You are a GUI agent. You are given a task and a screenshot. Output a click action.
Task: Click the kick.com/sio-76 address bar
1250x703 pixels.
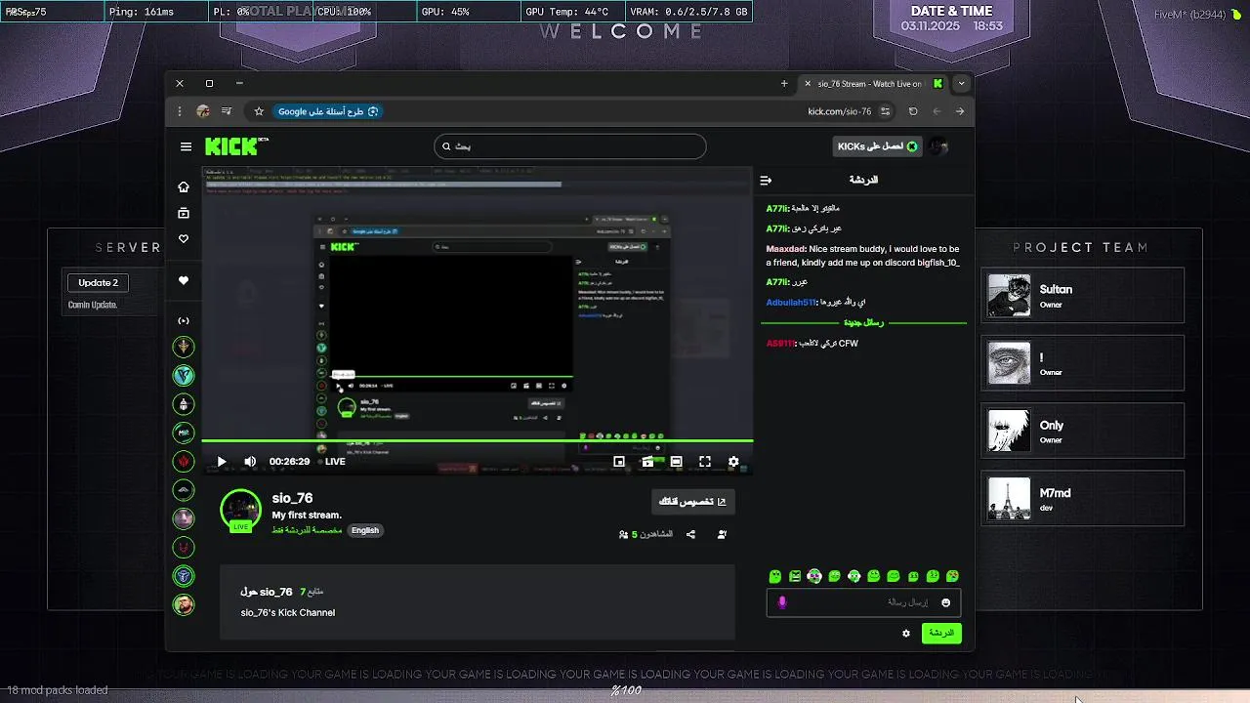pyautogui.click(x=839, y=111)
